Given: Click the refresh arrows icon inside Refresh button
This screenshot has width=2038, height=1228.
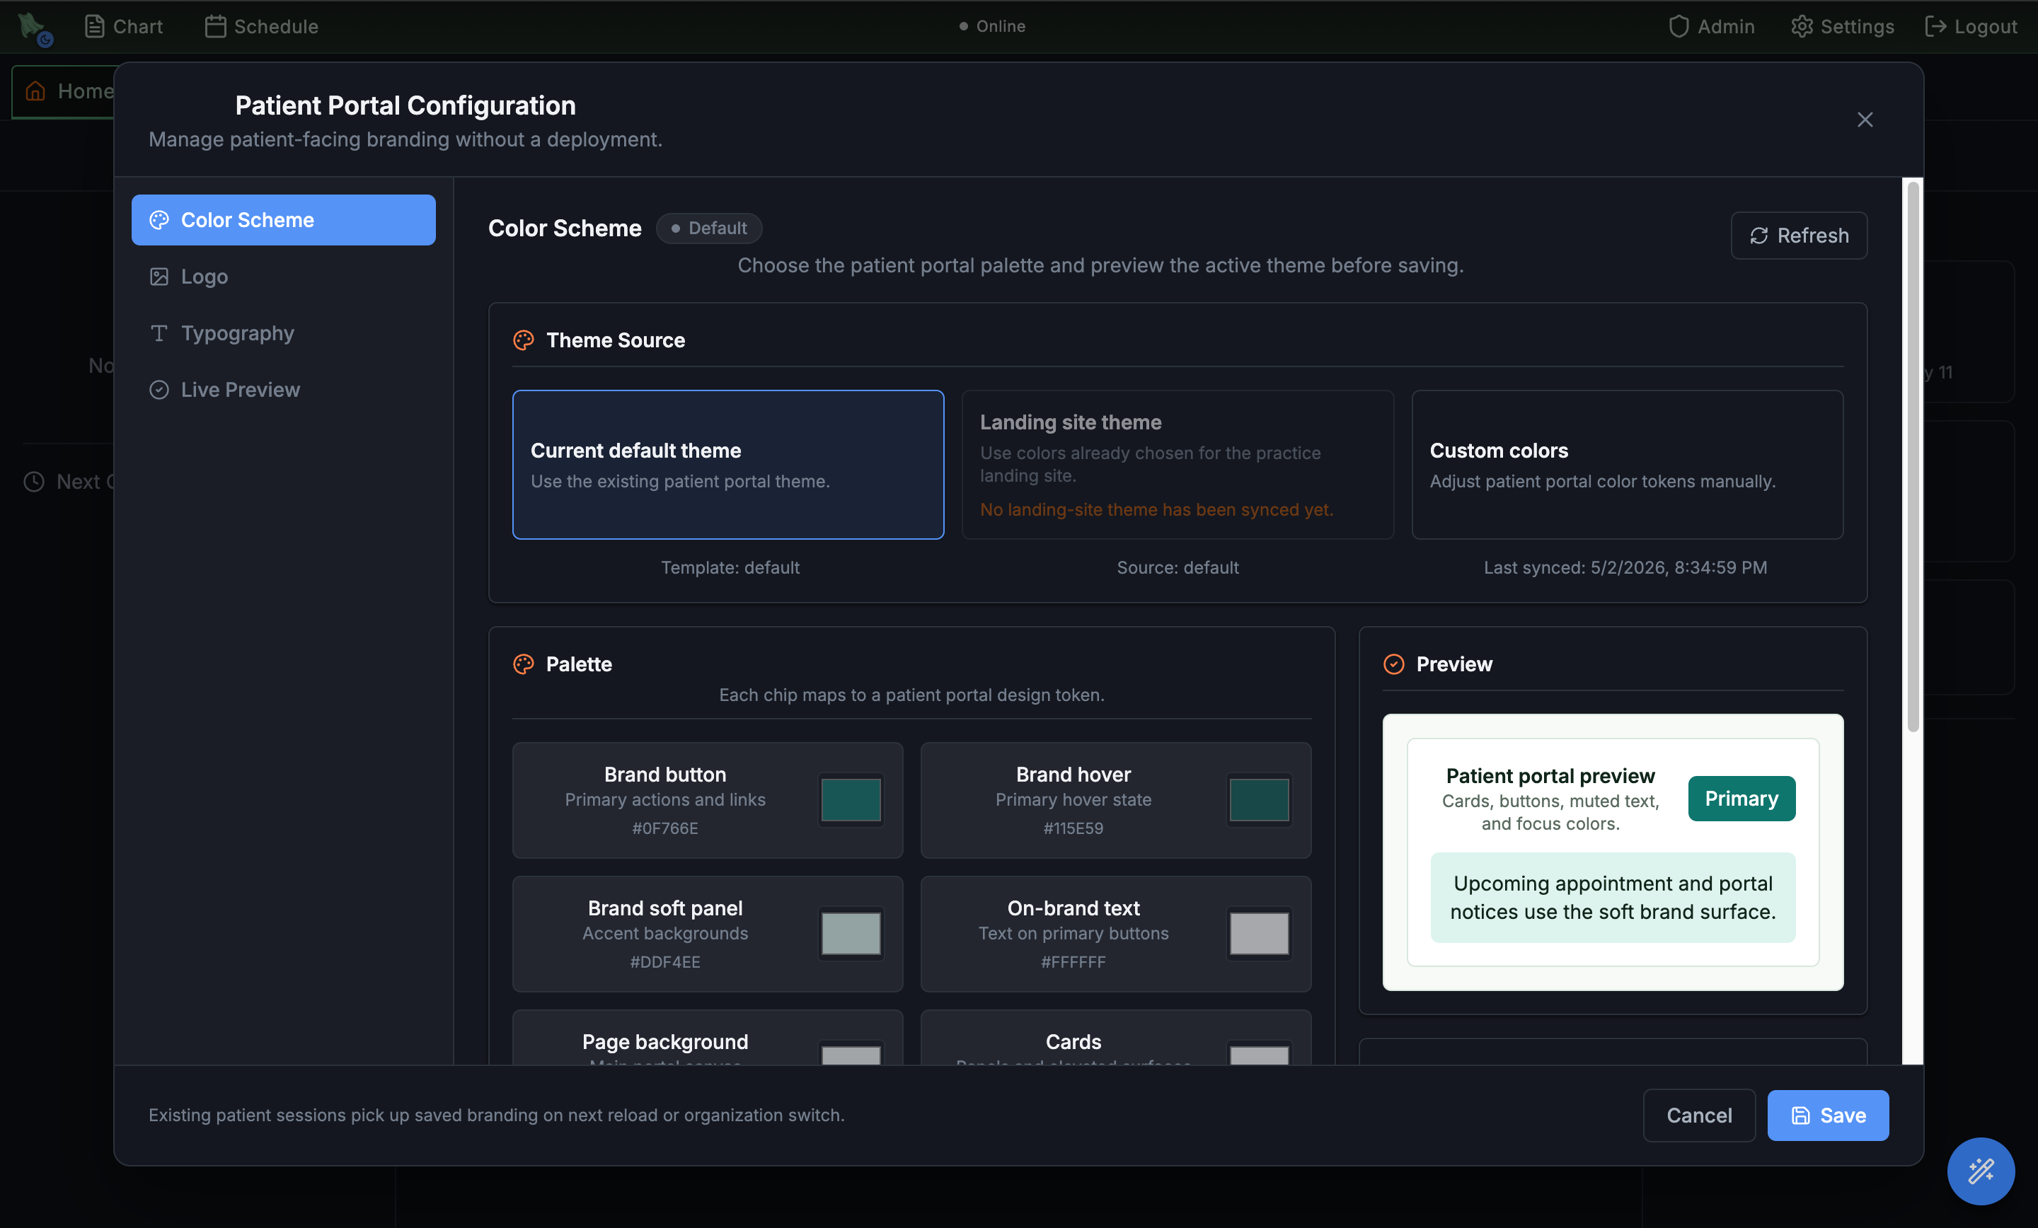Looking at the screenshot, I should [1758, 236].
